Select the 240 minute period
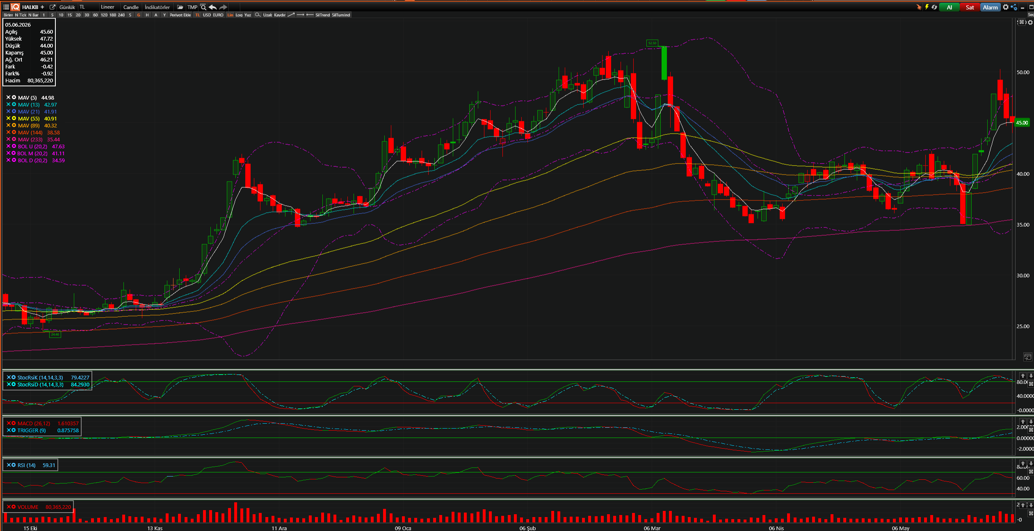The image size is (1034, 531). tap(121, 15)
